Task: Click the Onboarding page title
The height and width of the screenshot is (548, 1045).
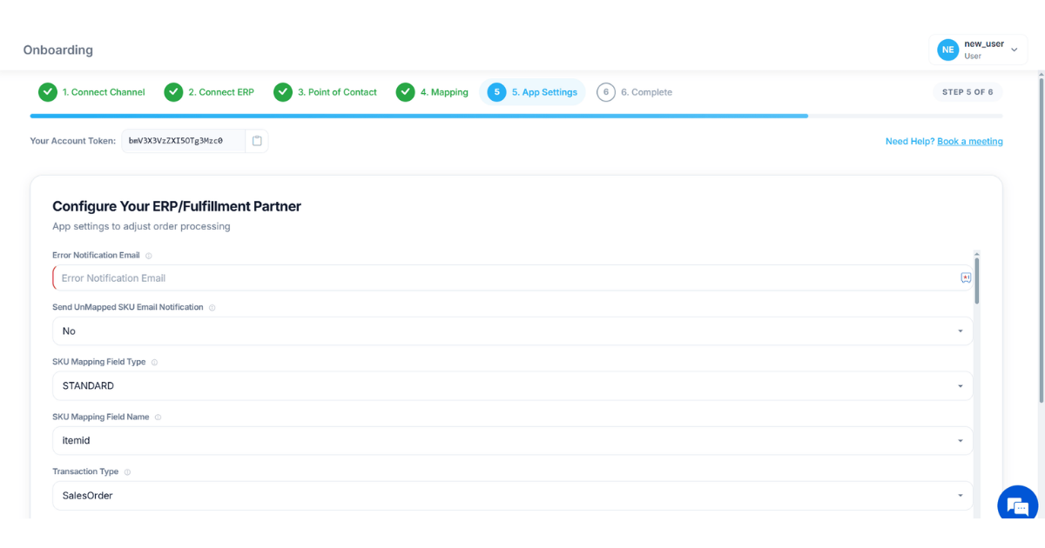Action: [x=58, y=50]
